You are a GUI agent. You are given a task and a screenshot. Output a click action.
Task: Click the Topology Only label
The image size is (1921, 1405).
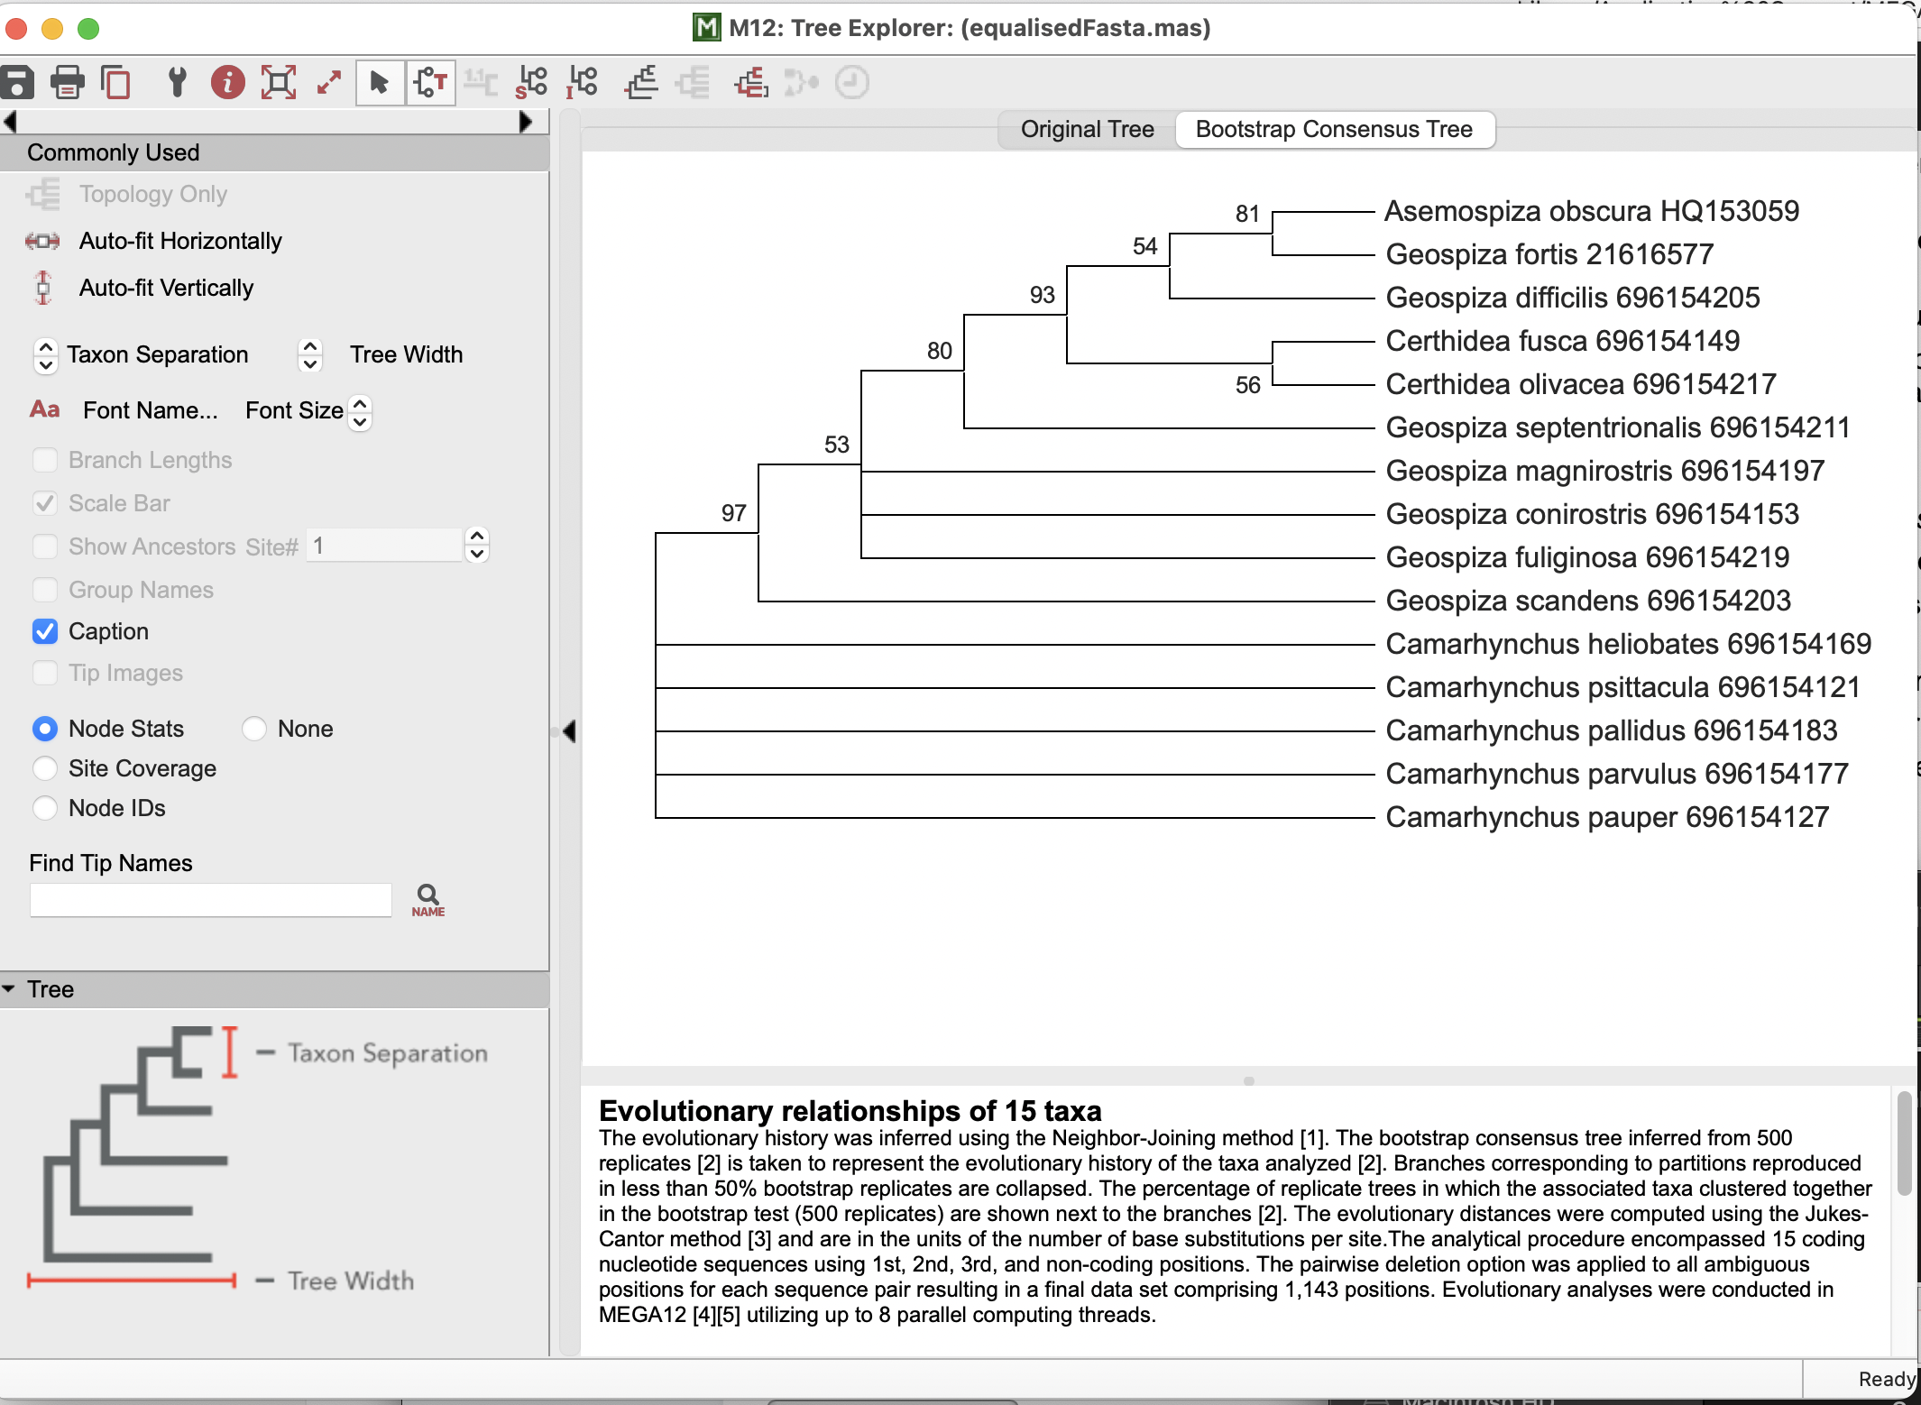[153, 194]
